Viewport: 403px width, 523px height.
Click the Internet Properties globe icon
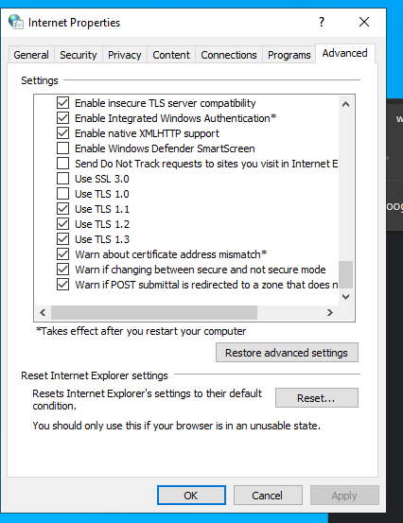(x=16, y=22)
